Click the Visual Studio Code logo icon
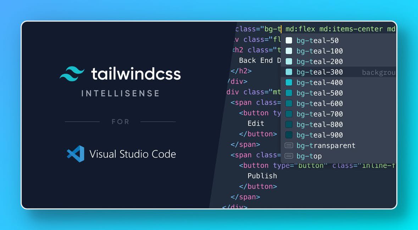This screenshot has height=230, width=418. click(76, 154)
